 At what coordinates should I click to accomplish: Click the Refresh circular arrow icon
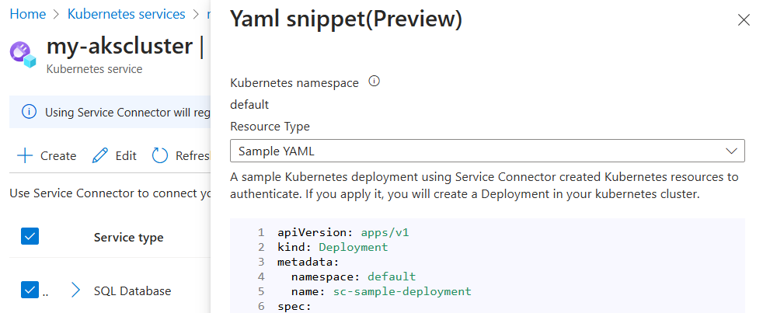point(160,155)
